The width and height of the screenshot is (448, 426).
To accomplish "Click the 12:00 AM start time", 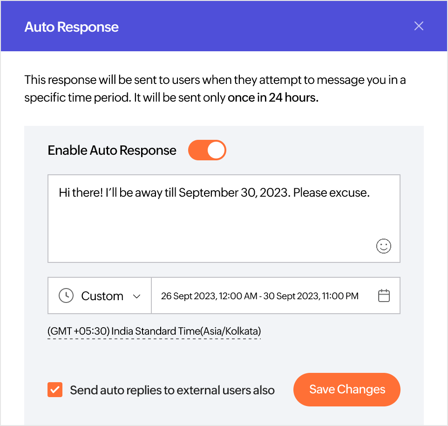I will point(238,296).
